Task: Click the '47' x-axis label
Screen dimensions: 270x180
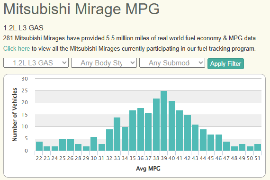Action: click(x=226, y=158)
